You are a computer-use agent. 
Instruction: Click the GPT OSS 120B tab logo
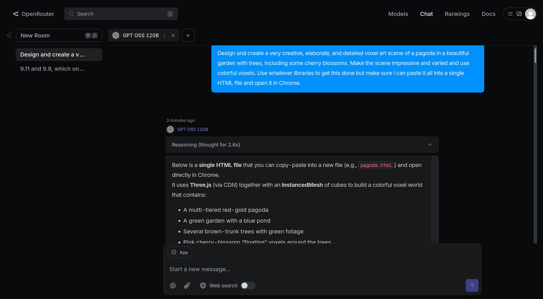click(x=116, y=35)
